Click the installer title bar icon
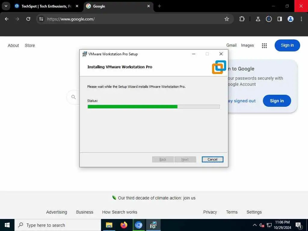 point(85,54)
